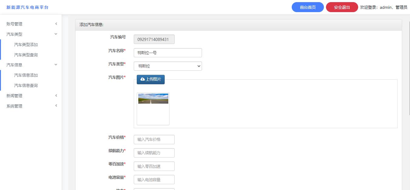
Task: Open 汽车类型添加 in the sidebar
Action: point(26,45)
